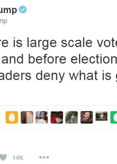Select the avatar of the man on a path
117x164 pixels.
(71, 117)
